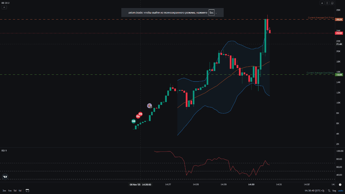This screenshot has width=345, height=194.
Task: Select the 1d time range
Action: 20,191
